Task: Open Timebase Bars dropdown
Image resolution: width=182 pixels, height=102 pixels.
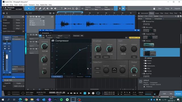Action: pyautogui.click(x=99, y=9)
